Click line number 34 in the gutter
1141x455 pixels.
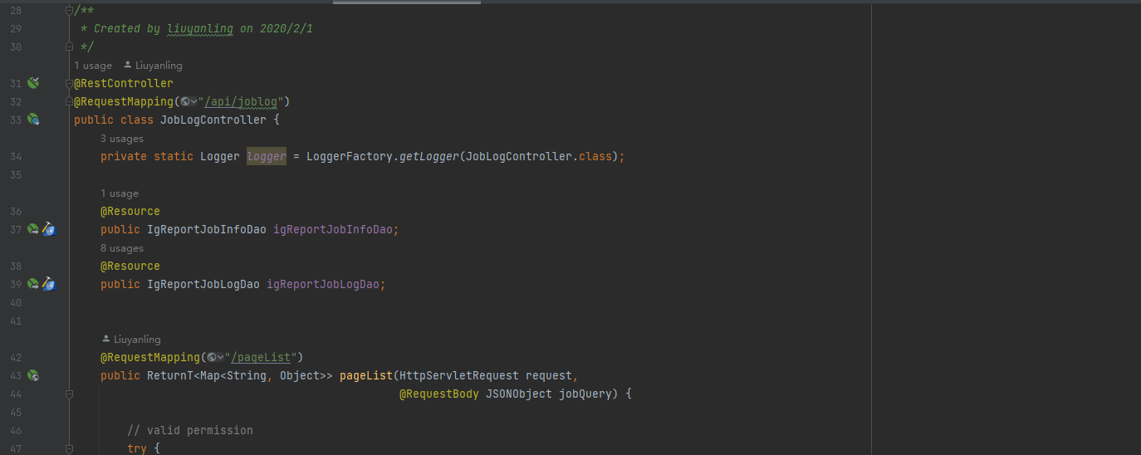[16, 156]
